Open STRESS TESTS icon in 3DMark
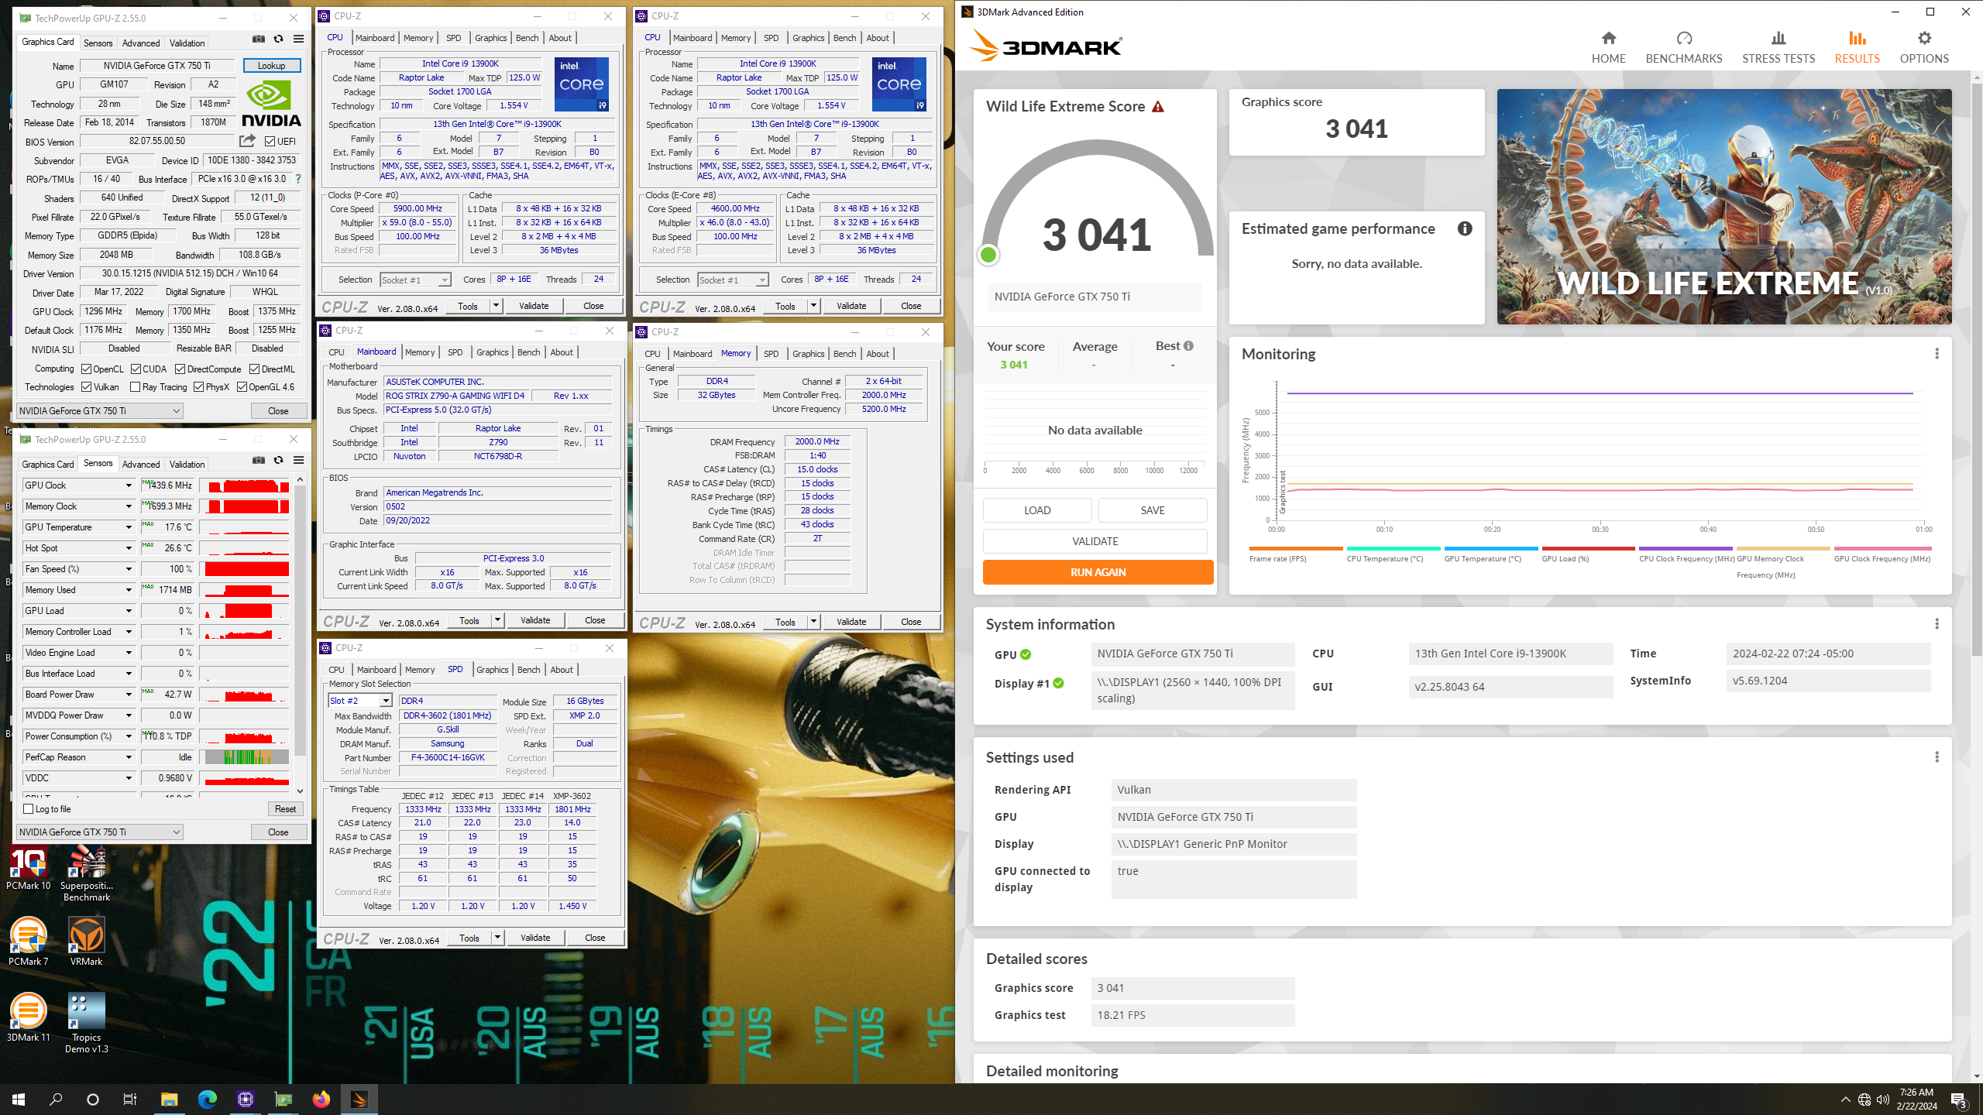The image size is (1983, 1115). pos(1779,38)
